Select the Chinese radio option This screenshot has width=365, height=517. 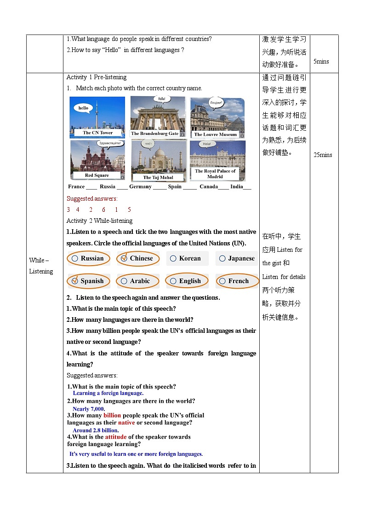124,259
